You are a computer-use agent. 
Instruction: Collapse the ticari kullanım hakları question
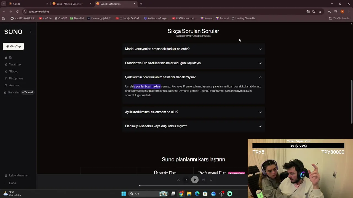[x=193, y=77]
